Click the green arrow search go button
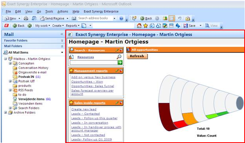The width and height of the screenshot is (245, 143). (120, 62)
